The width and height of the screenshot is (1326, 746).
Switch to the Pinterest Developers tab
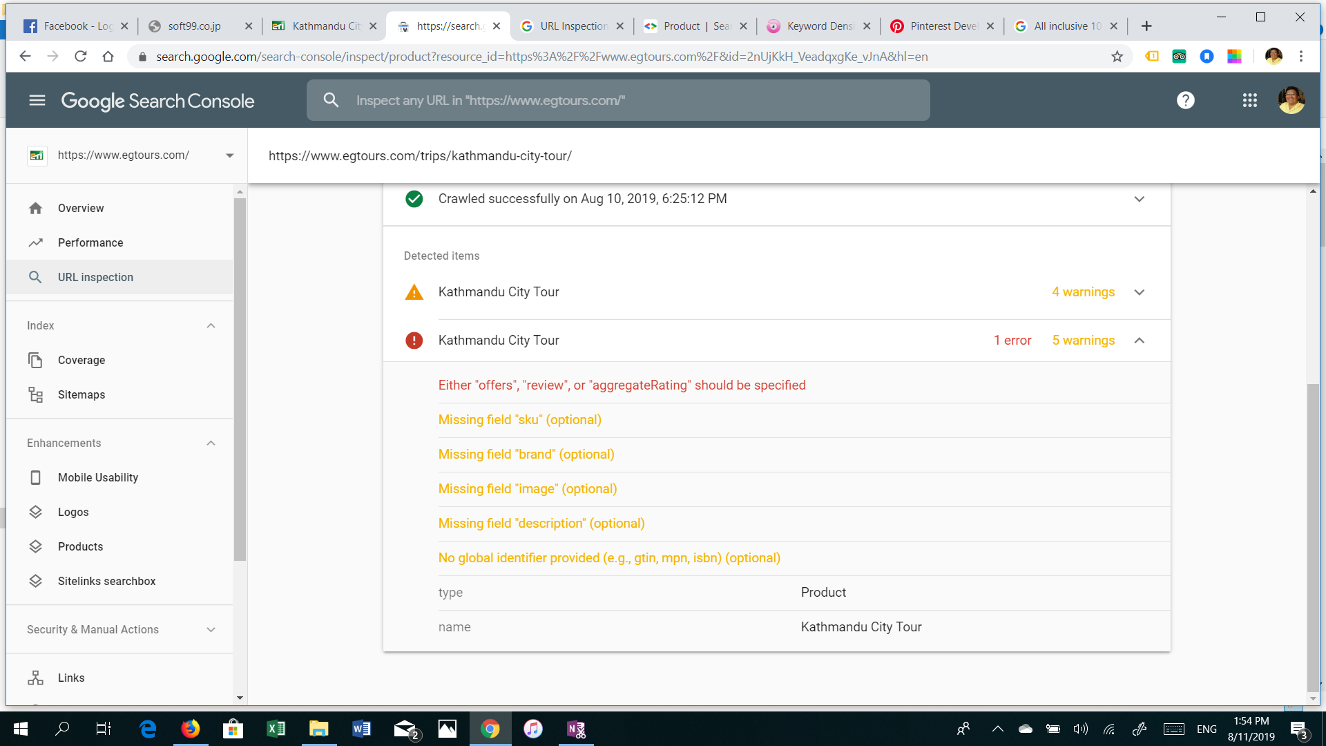942,26
